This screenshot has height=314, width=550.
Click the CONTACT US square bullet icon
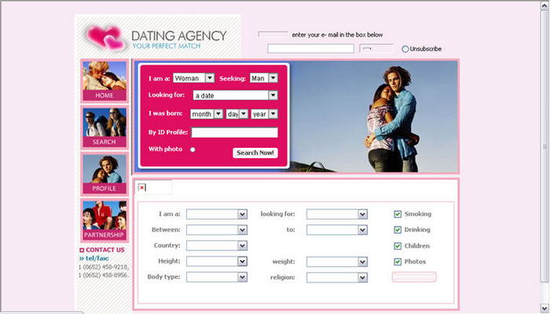click(82, 250)
